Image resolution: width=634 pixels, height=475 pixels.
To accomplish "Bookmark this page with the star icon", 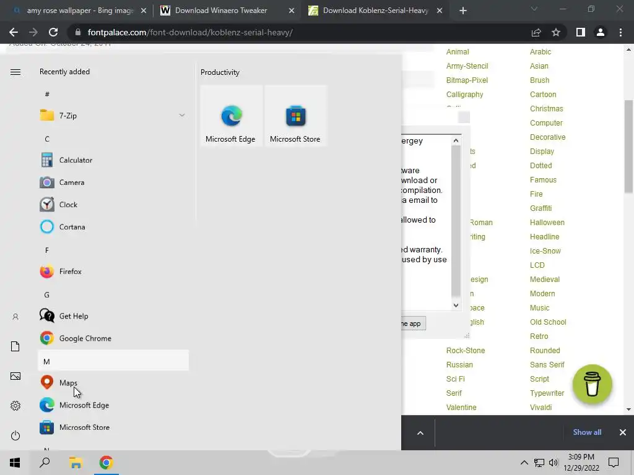I will 556,32.
